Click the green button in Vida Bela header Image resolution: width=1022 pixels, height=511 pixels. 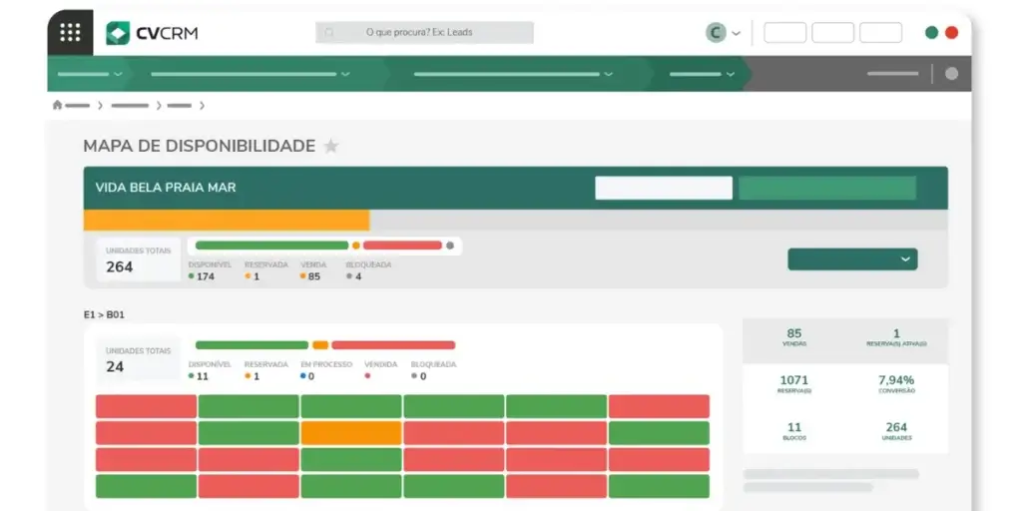coord(826,188)
